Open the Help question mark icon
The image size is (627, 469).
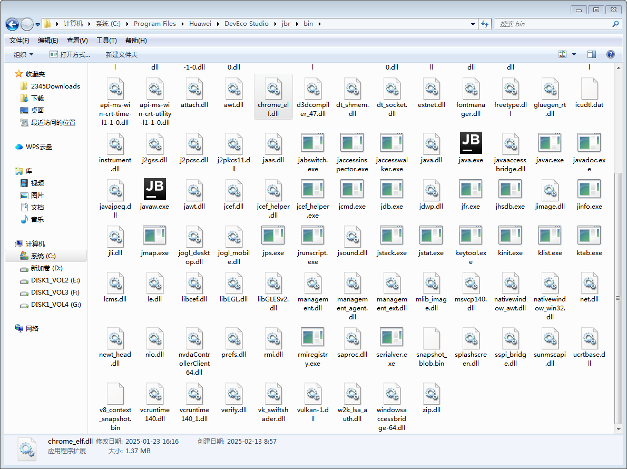click(x=611, y=54)
